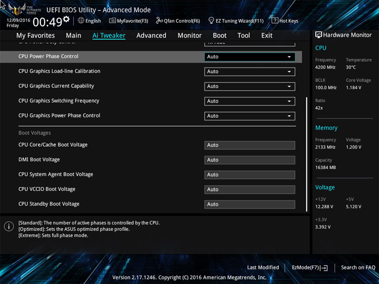Screen dimensions: 379x284
Task: Select CPU System Agent Boot Voltage field
Action: pos(250,175)
